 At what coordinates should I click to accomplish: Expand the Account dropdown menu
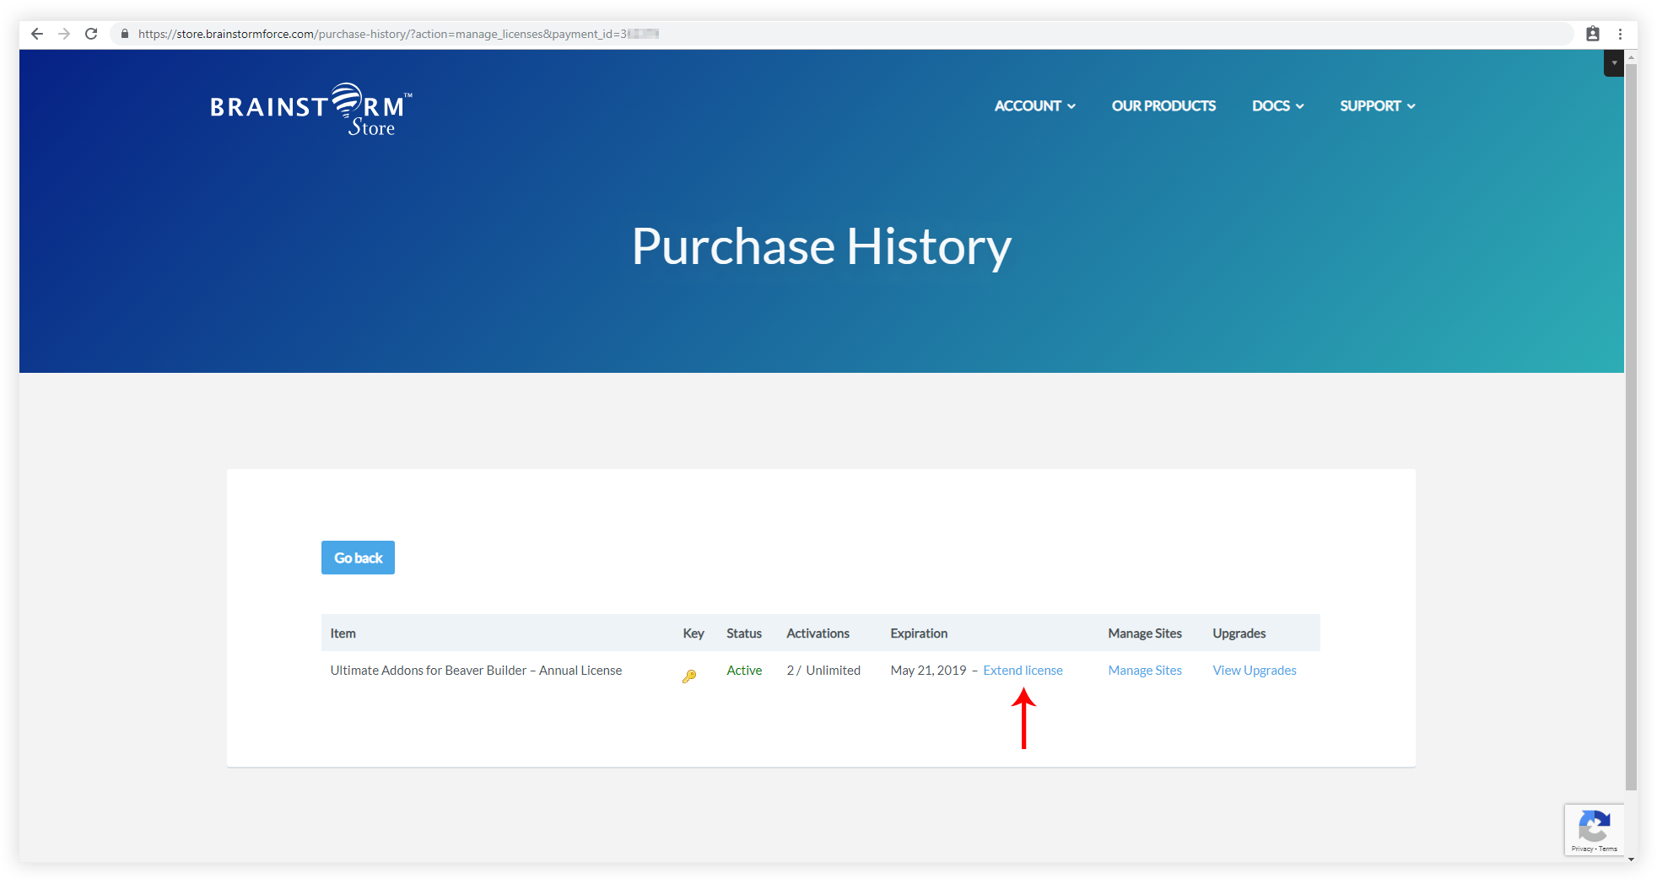coord(1034,106)
